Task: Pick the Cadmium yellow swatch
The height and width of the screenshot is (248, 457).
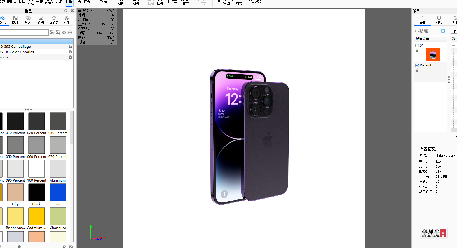Action: pyautogui.click(x=37, y=216)
